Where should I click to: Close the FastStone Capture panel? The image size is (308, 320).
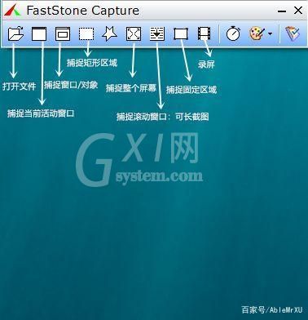pyautogui.click(x=298, y=11)
